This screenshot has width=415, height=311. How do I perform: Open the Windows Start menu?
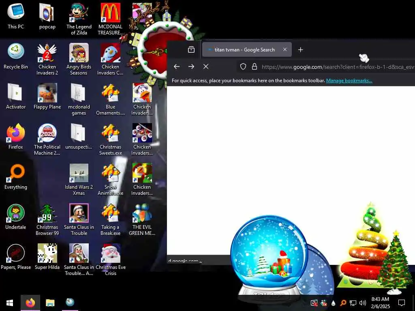pyautogui.click(x=10, y=303)
